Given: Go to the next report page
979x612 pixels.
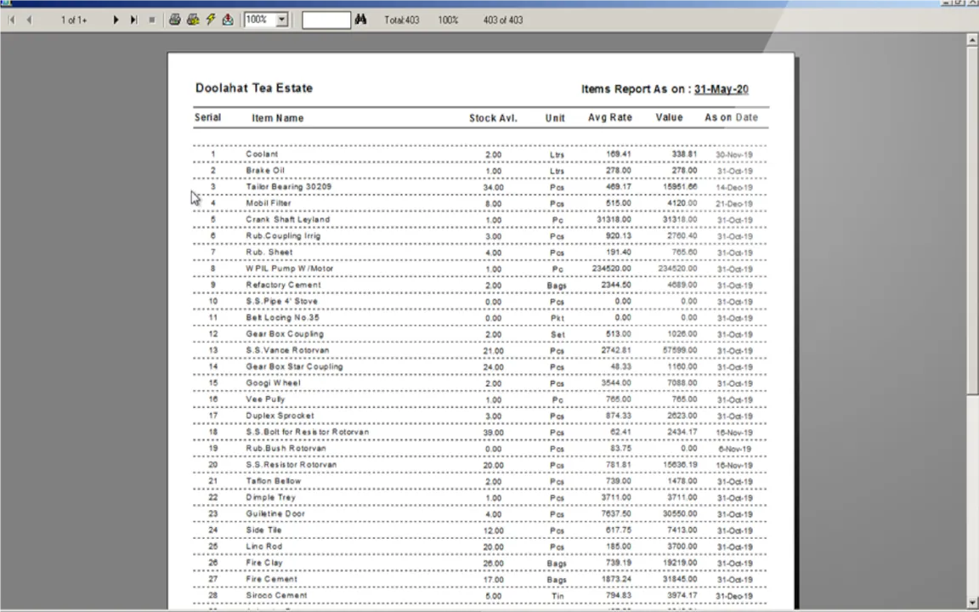Looking at the screenshot, I should (x=116, y=20).
